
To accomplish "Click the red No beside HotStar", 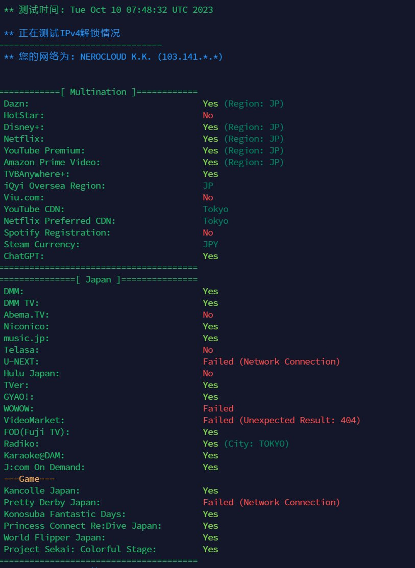I will pyautogui.click(x=208, y=115).
